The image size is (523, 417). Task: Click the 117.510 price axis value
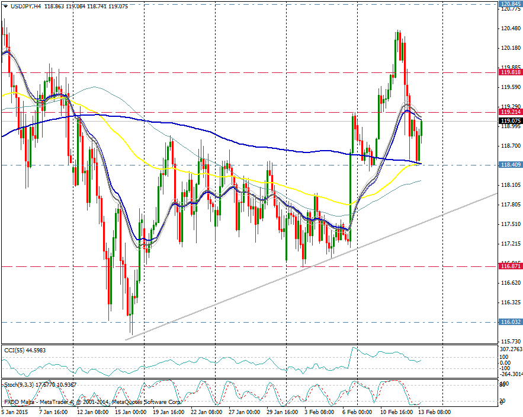pyautogui.click(x=510, y=224)
